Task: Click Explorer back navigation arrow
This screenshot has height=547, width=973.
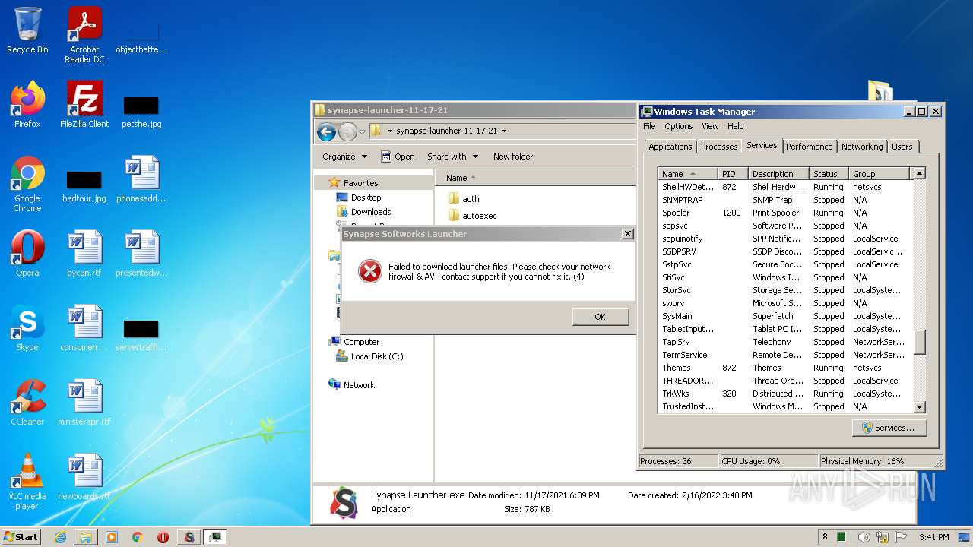Action: pos(327,131)
